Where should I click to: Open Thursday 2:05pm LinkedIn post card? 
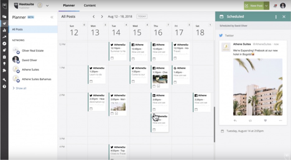[x=160, y=103]
